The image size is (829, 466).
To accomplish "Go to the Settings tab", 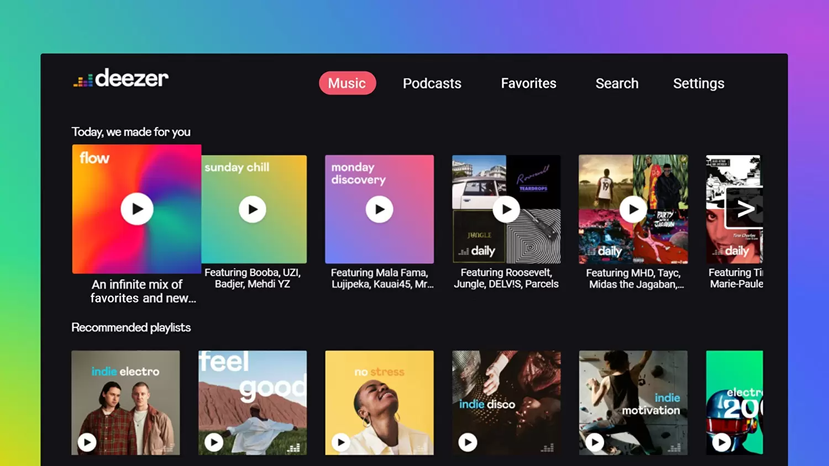I will [699, 83].
